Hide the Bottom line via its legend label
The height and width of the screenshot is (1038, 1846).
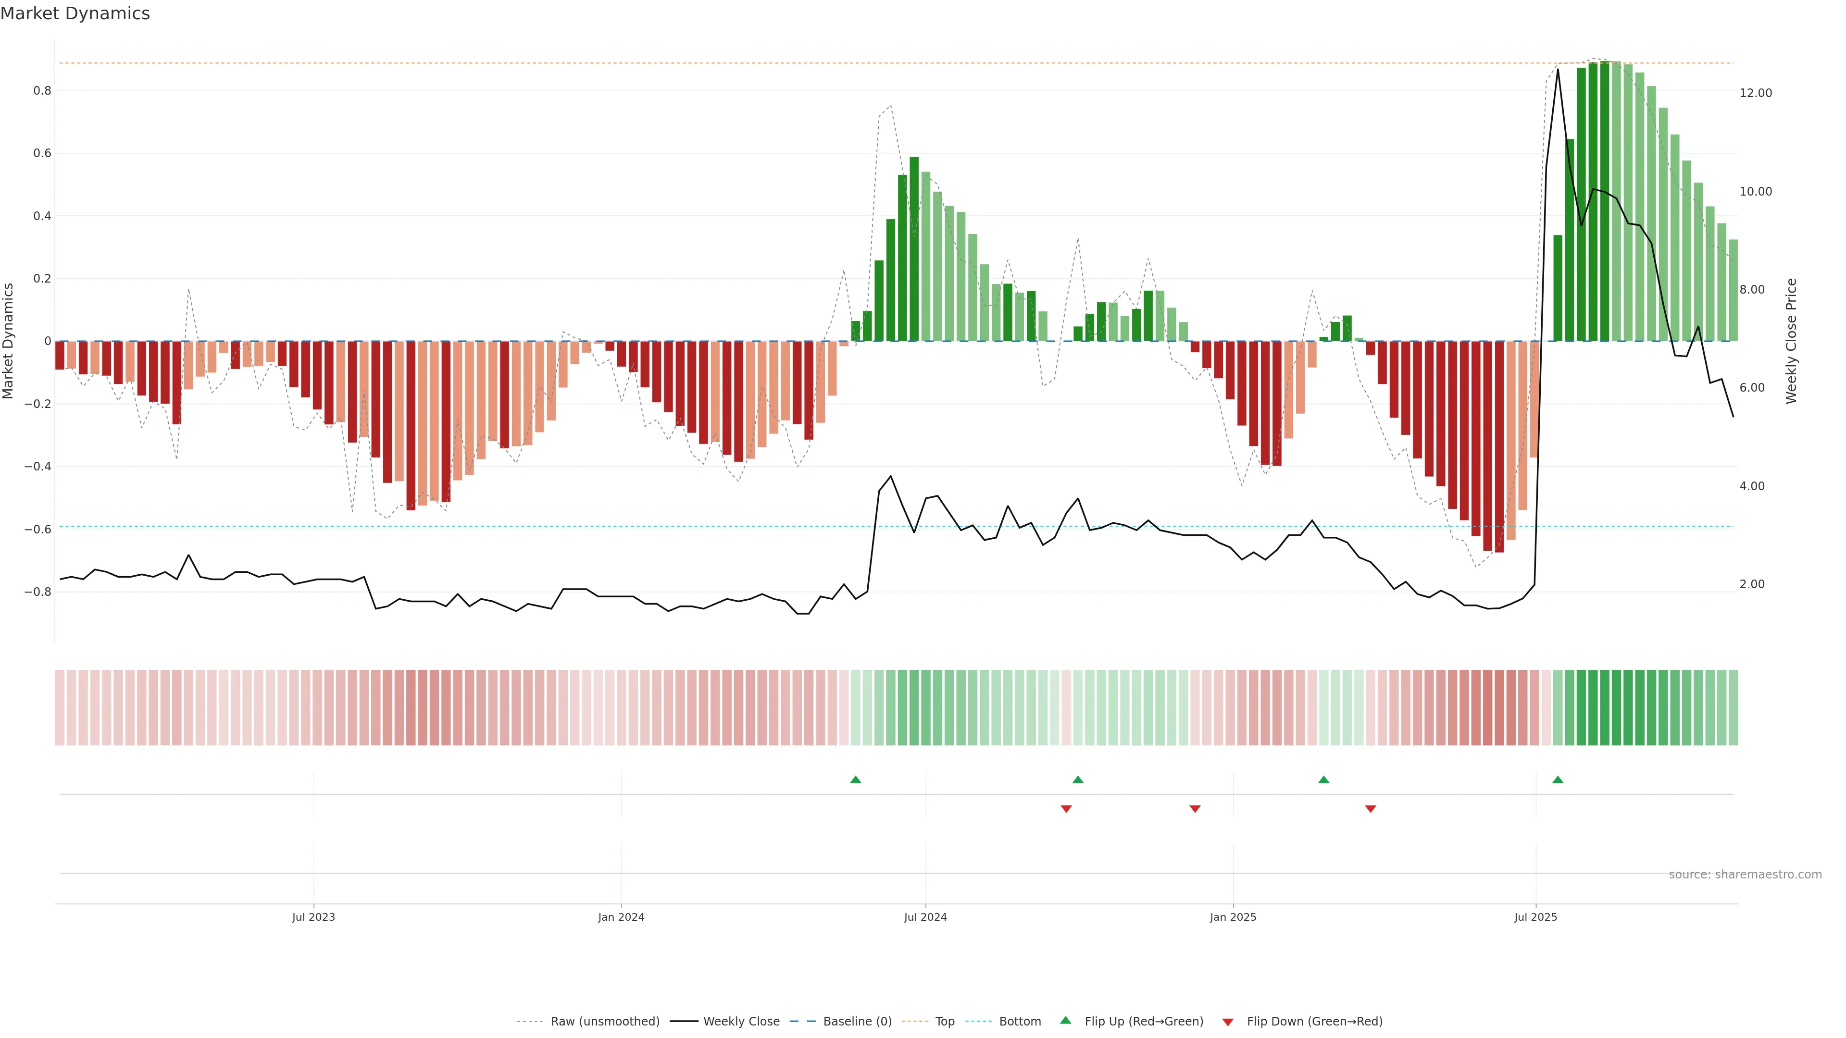click(x=1020, y=1022)
